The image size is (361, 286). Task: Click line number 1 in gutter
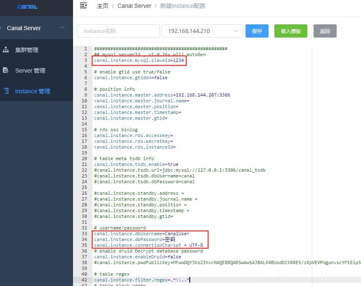pos(86,49)
